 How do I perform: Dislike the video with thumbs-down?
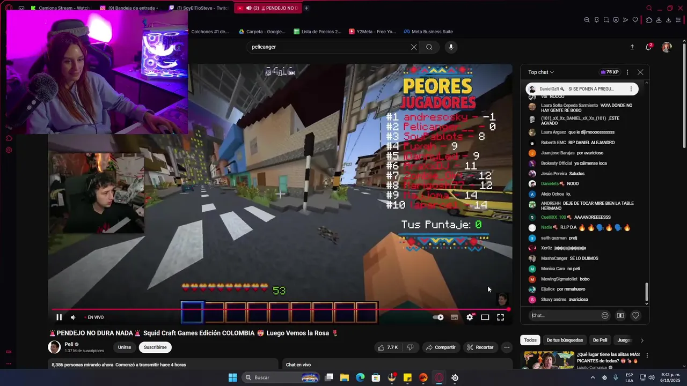410,347
